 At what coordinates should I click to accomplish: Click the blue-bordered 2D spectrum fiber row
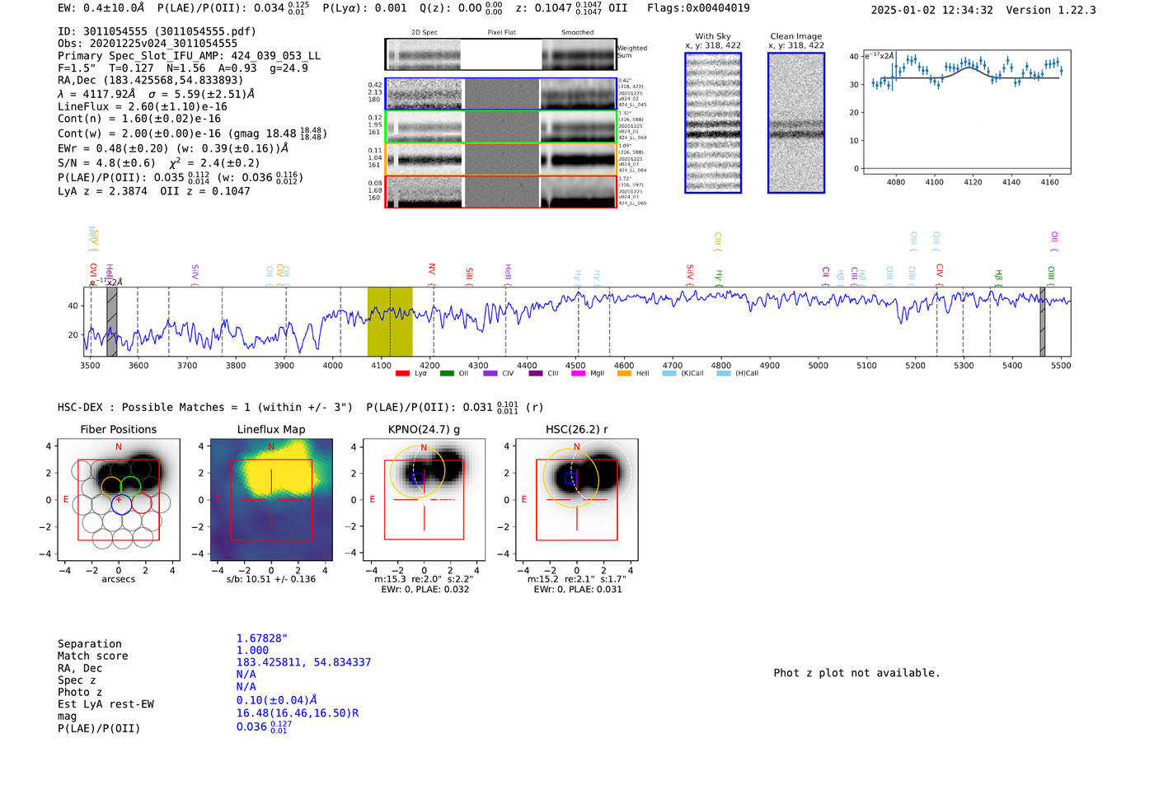pos(500,94)
